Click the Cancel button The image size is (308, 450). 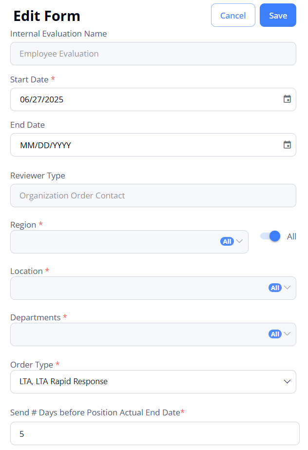click(x=233, y=16)
